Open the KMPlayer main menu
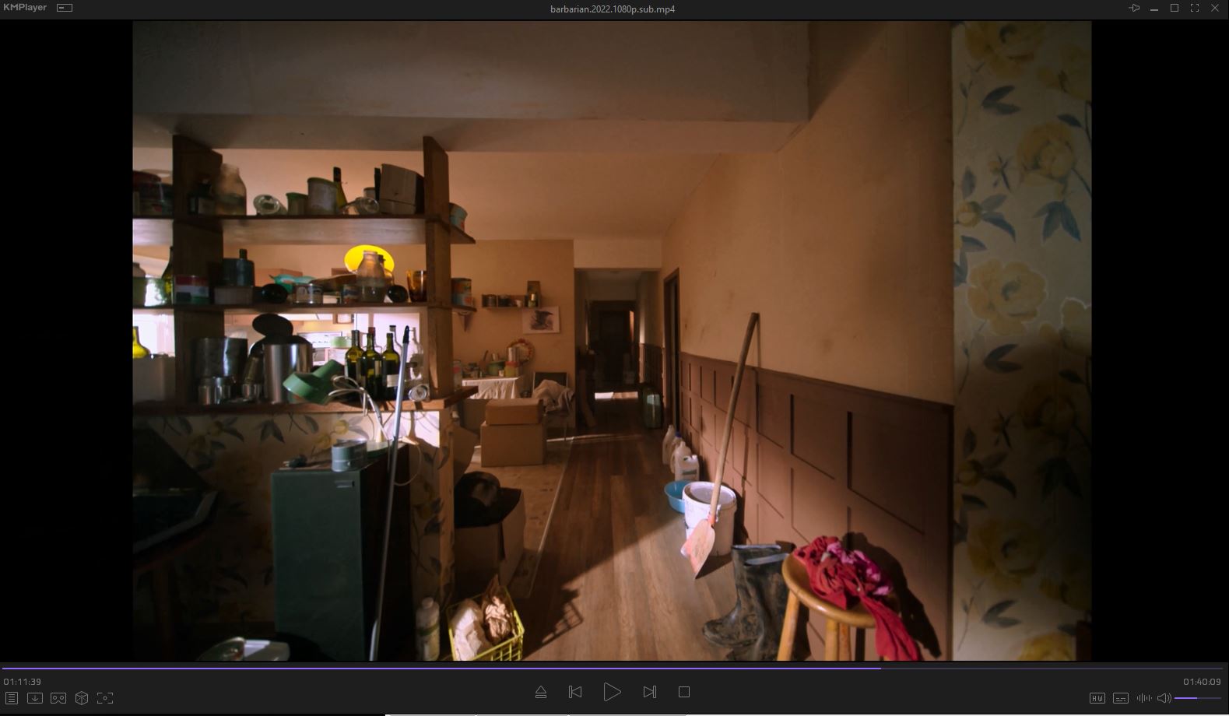Image resolution: width=1229 pixels, height=716 pixels. coord(24,8)
